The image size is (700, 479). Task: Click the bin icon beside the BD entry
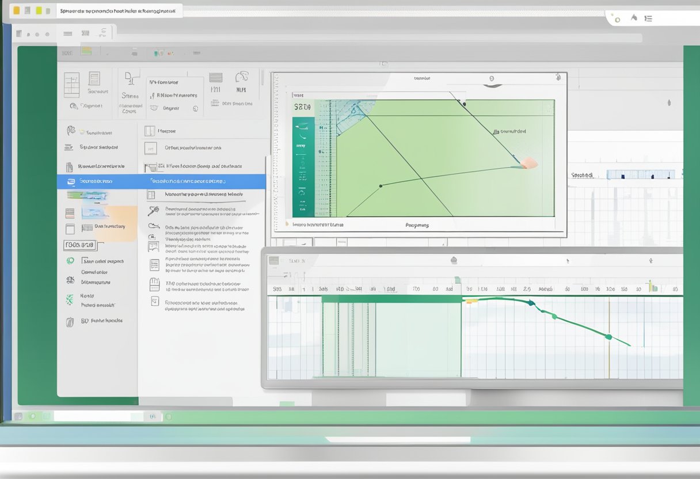pyautogui.click(x=70, y=322)
